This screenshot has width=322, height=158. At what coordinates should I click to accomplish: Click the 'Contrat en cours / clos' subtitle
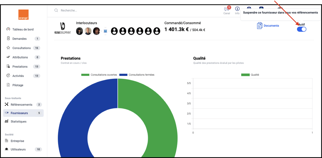click(x=74, y=63)
